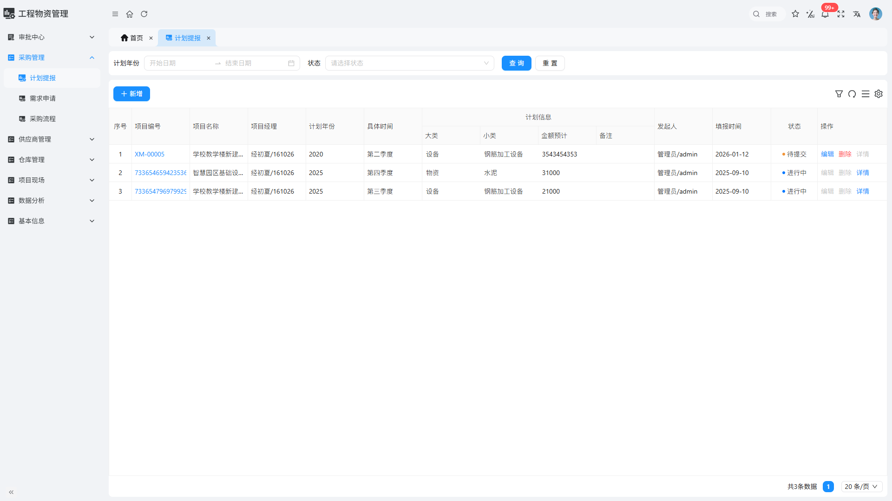Open table column settings gear icon

tap(879, 94)
